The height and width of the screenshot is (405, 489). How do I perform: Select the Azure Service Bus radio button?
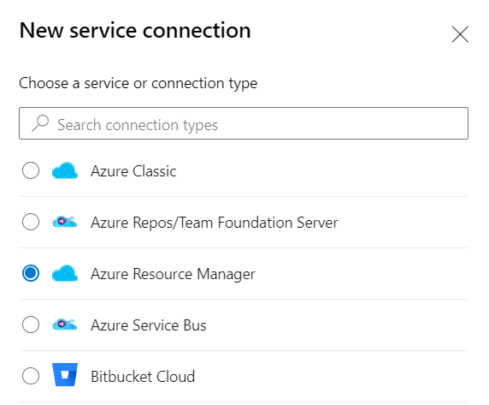coord(31,325)
